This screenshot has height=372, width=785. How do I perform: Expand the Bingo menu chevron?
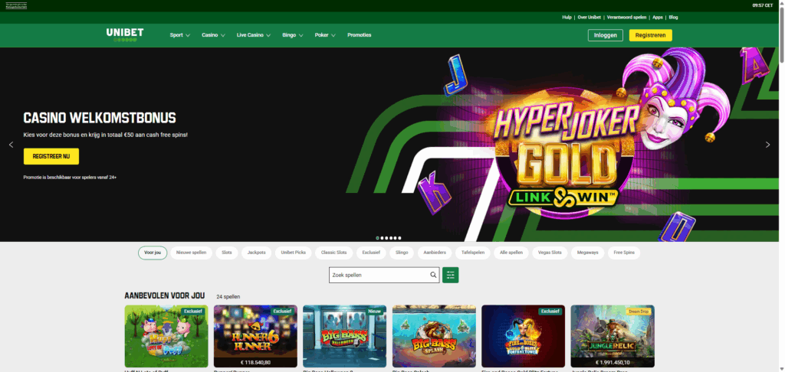[x=301, y=35]
